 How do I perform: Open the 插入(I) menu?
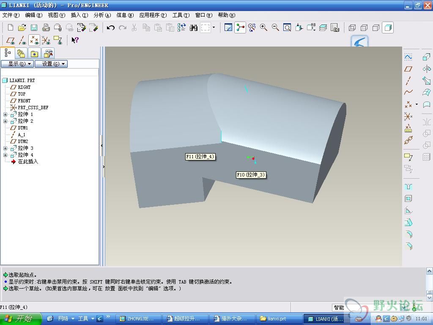(x=79, y=15)
